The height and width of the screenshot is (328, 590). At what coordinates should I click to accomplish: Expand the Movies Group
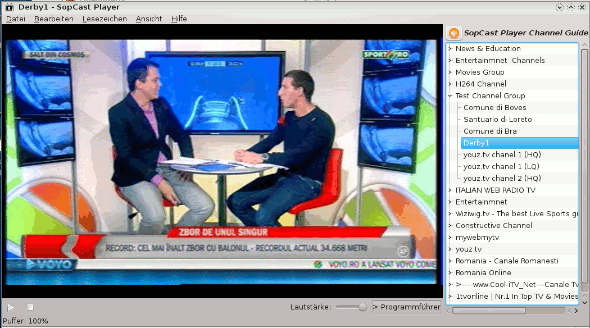[x=450, y=72]
